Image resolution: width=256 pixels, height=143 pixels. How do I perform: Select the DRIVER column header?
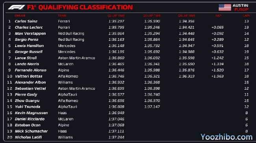pos(20,16)
